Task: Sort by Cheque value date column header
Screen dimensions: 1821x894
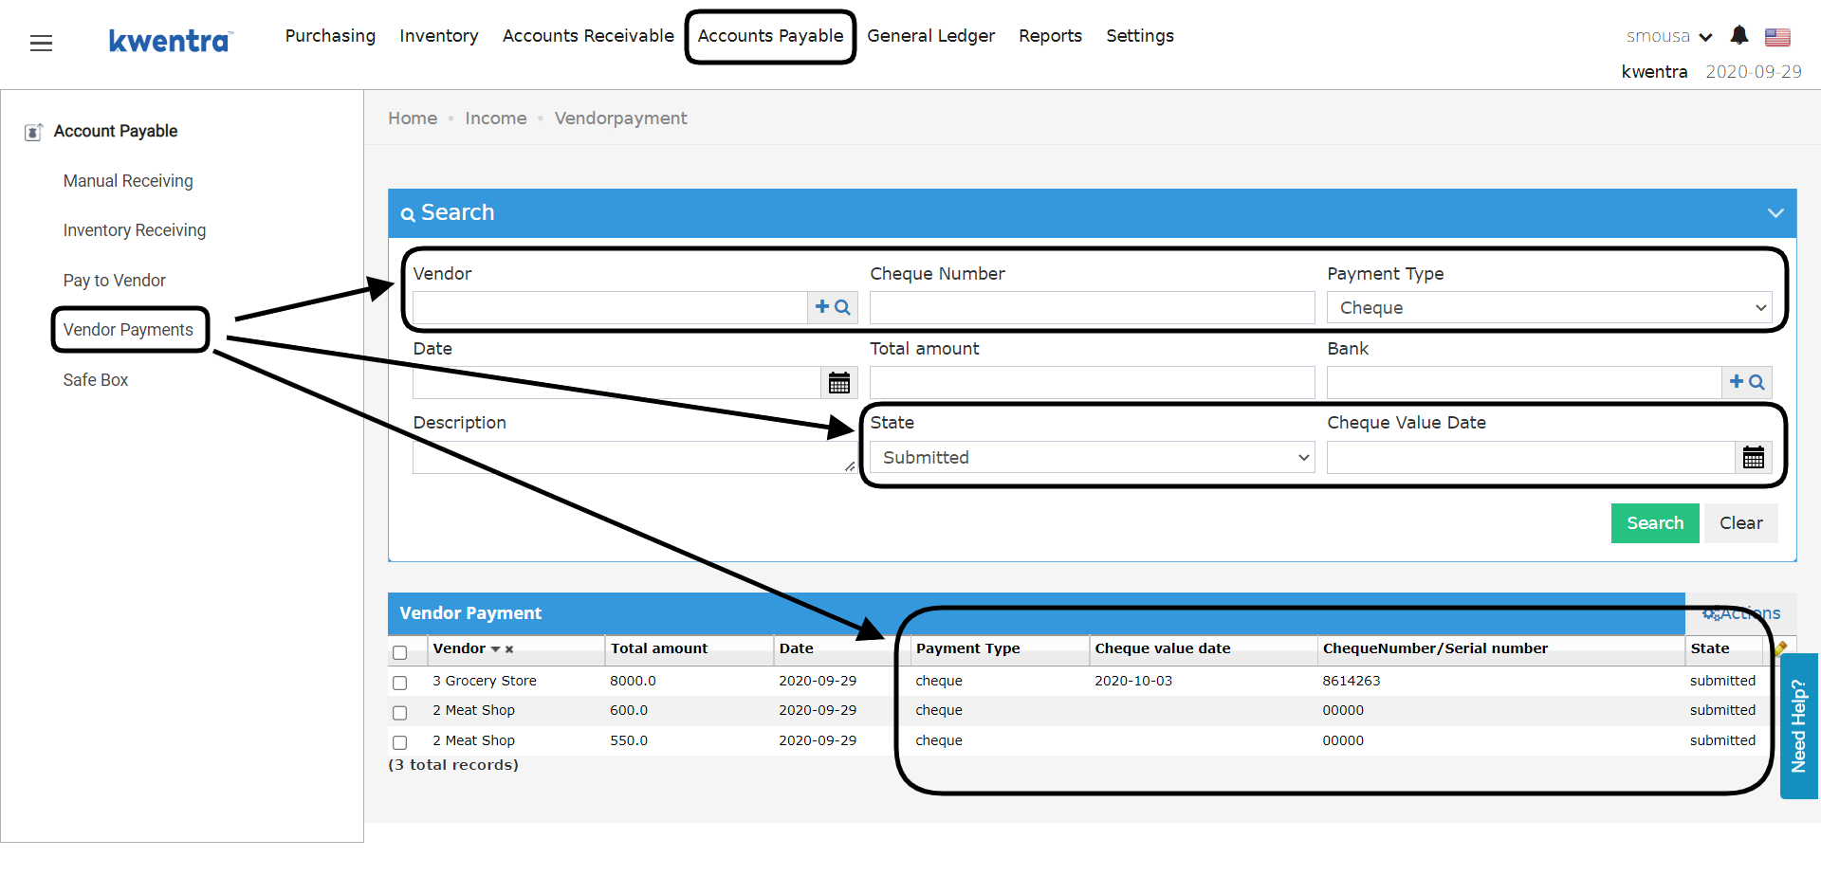Action: (1162, 648)
